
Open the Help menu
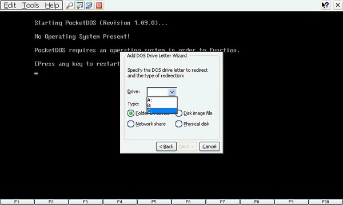(52, 5)
